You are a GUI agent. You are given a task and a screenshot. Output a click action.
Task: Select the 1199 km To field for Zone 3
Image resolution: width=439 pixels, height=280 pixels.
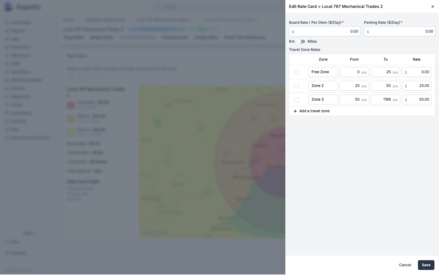pyautogui.click(x=386, y=99)
